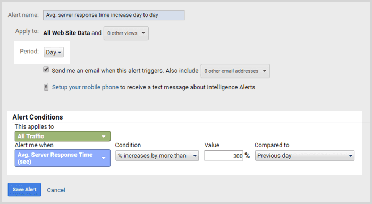Image resolution: width=372 pixels, height=204 pixels.
Task: Save the alert with Save Alert button
Action: pos(24,189)
